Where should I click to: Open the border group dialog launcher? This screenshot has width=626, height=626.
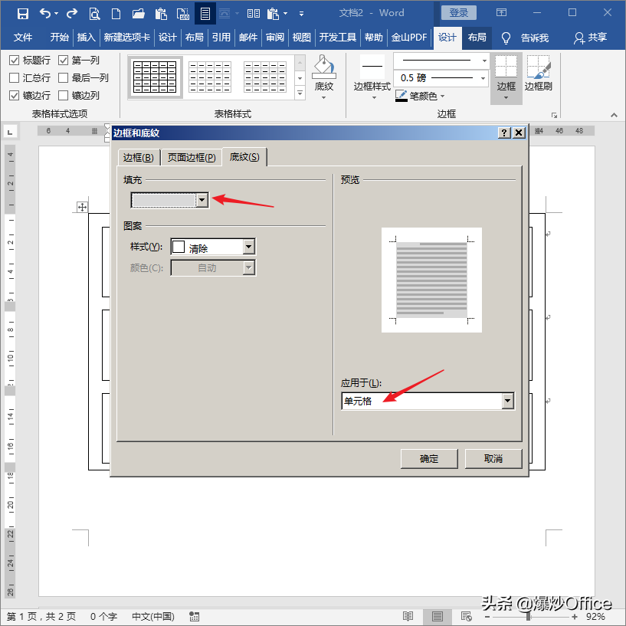(554, 116)
